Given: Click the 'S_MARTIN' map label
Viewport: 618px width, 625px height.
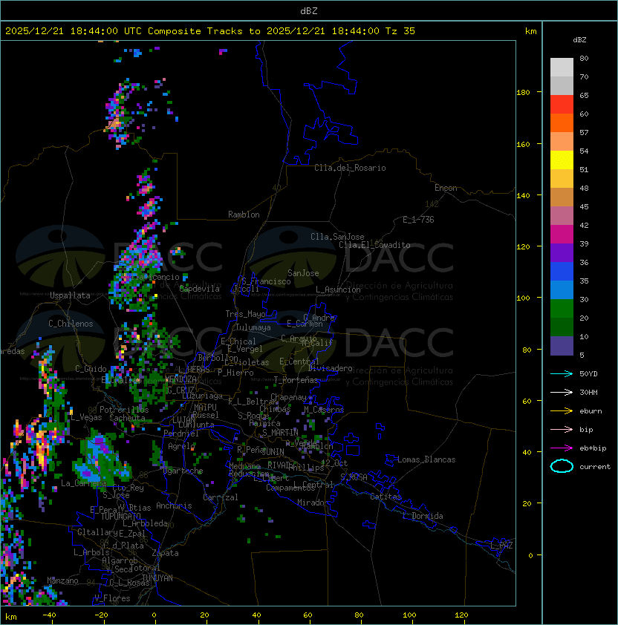Looking at the screenshot, I should click(x=280, y=433).
